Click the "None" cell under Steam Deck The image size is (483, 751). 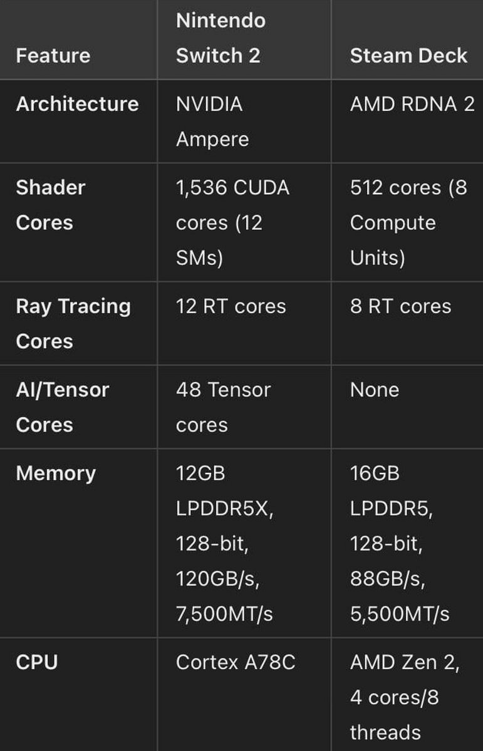pyautogui.click(x=375, y=390)
